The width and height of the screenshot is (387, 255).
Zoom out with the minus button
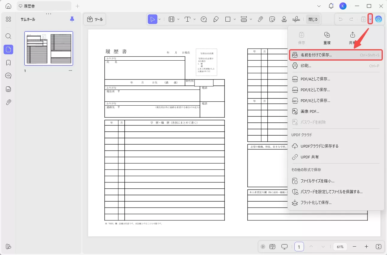[355, 247]
